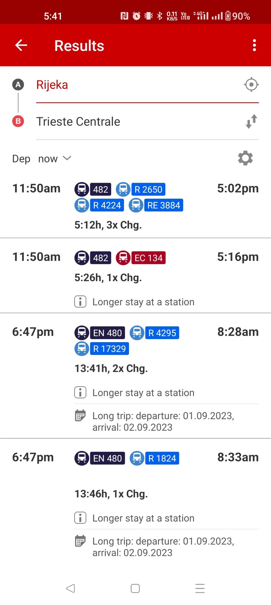271x605 pixels.
Task: Tap Longer stay notice on 13:46h trip
Action: [x=143, y=518]
